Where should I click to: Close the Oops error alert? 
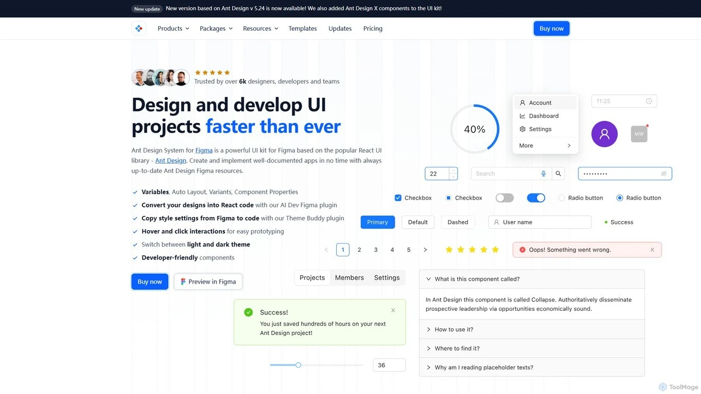pyautogui.click(x=652, y=250)
